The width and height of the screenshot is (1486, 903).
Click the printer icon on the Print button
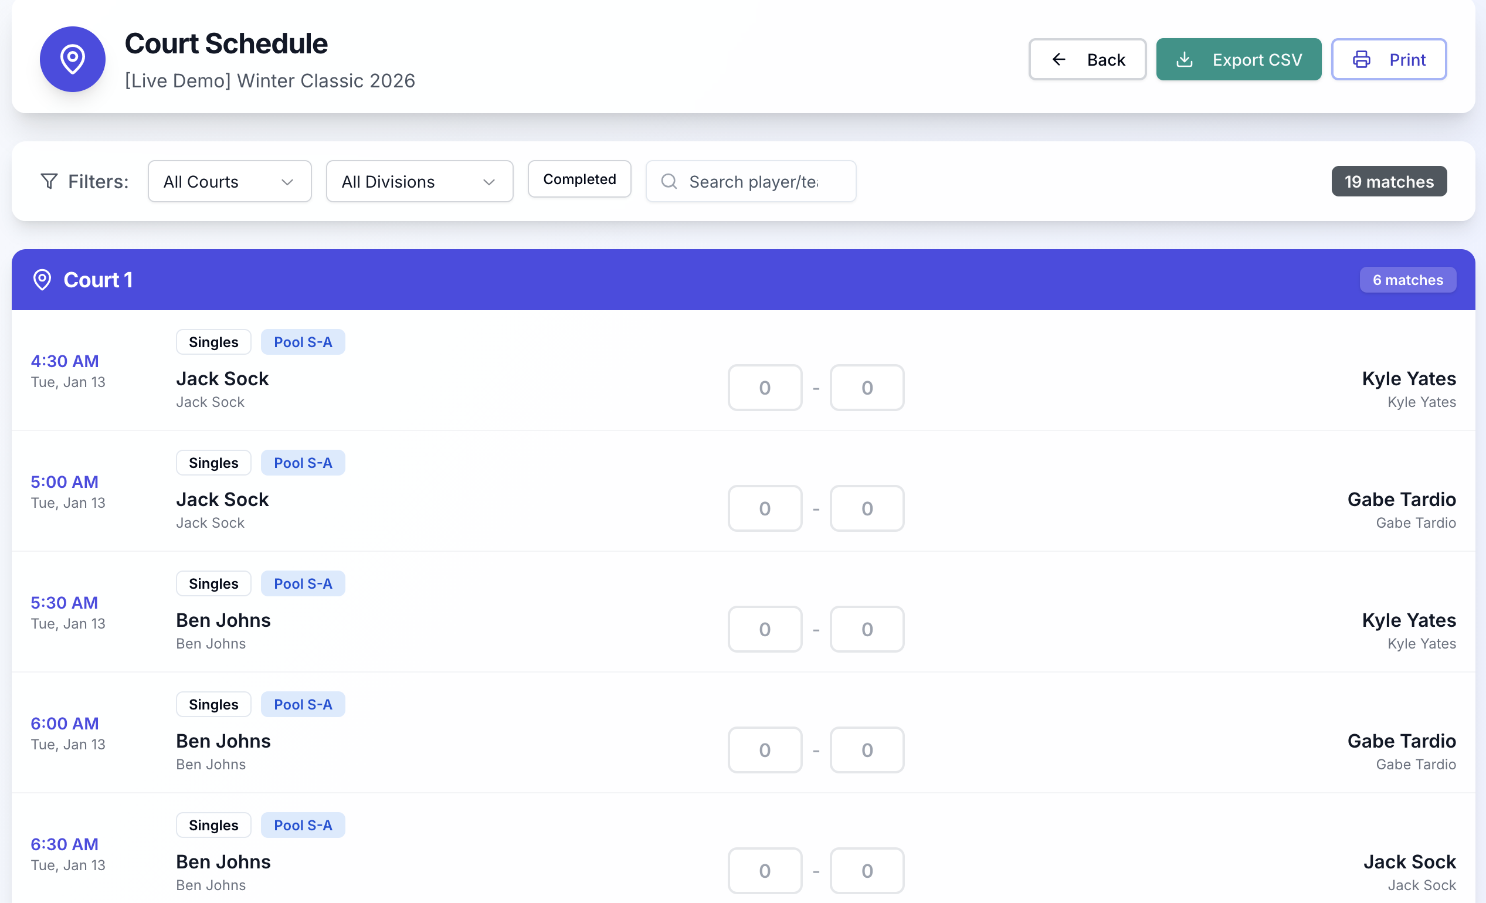pos(1361,59)
